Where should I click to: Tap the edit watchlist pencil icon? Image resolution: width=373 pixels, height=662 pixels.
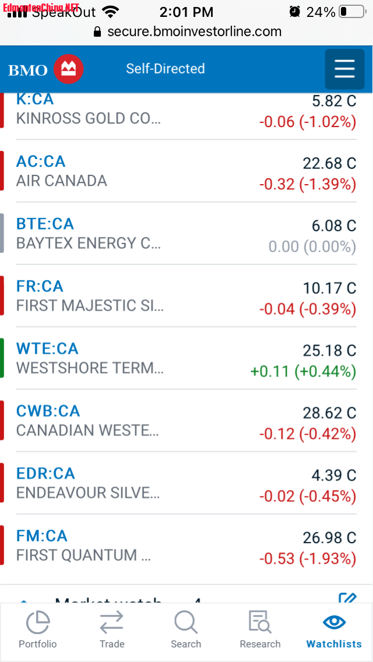[x=347, y=598]
